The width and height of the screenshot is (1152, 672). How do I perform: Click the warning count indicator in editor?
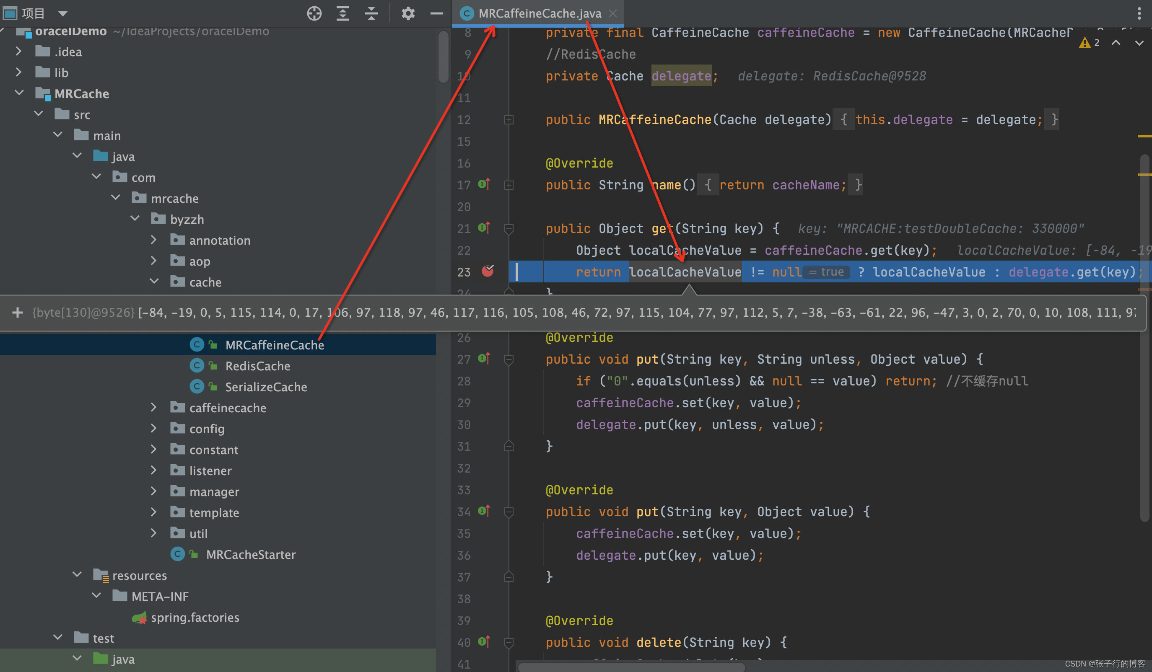tap(1090, 42)
